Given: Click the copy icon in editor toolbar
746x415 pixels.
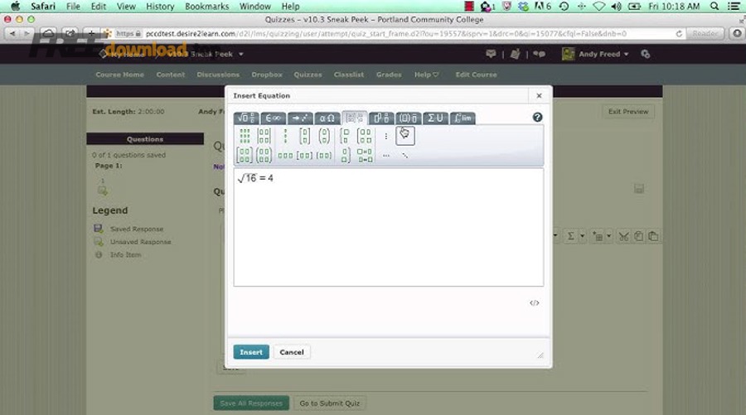Looking at the screenshot, I should tap(638, 236).
